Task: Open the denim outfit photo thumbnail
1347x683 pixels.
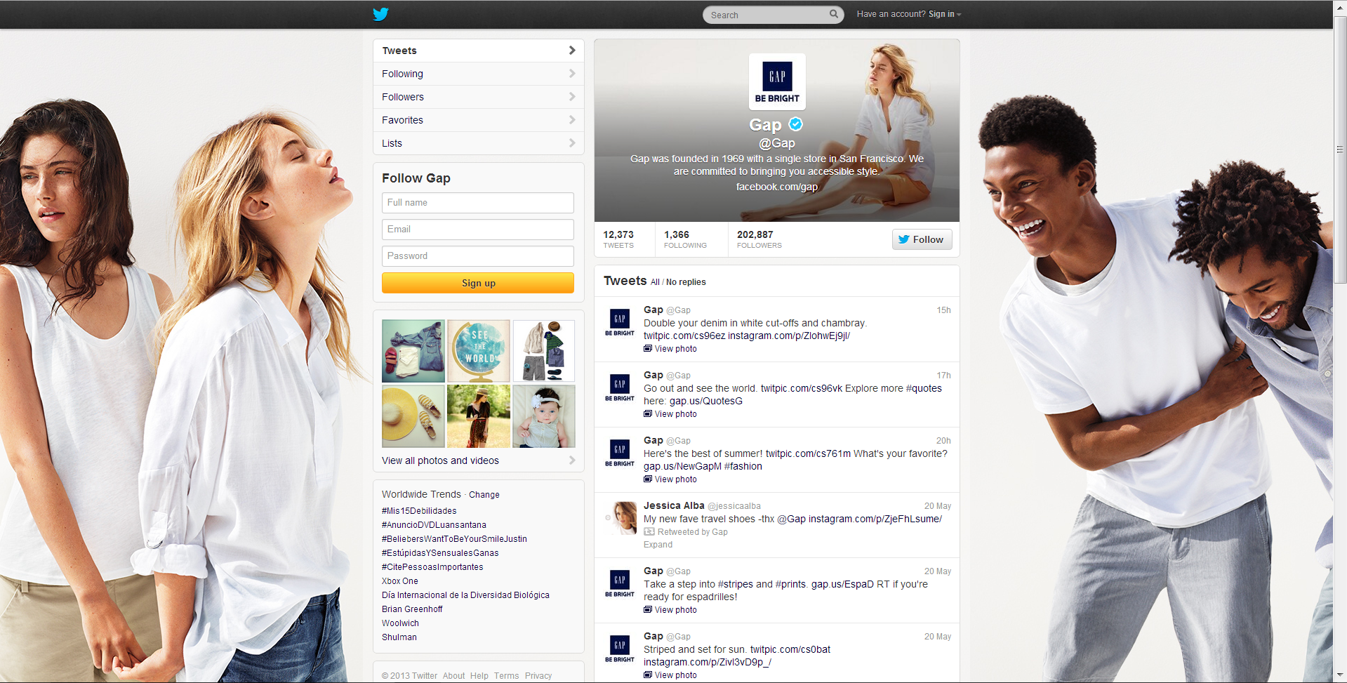Action: click(x=413, y=351)
